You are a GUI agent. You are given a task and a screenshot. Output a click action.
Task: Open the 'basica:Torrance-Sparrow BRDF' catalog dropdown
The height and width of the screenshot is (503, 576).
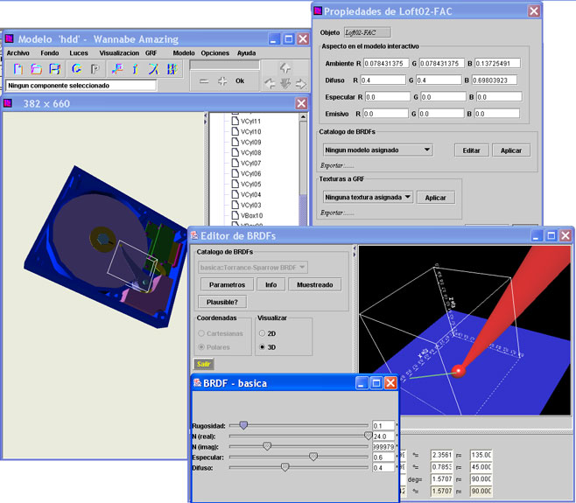click(253, 268)
